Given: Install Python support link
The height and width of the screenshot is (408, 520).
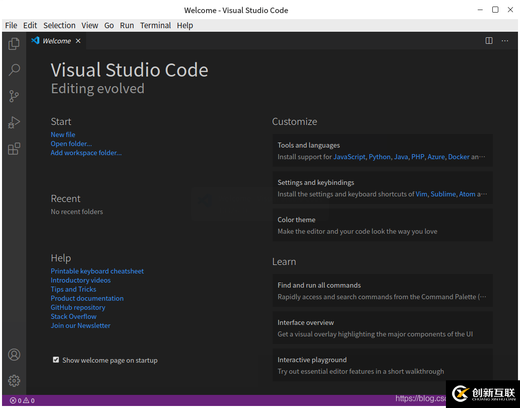Looking at the screenshot, I should pos(380,157).
